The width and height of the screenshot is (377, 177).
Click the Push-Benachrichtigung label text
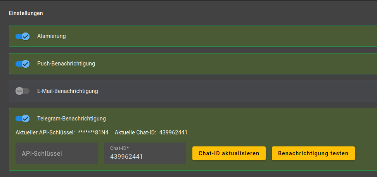click(x=66, y=64)
